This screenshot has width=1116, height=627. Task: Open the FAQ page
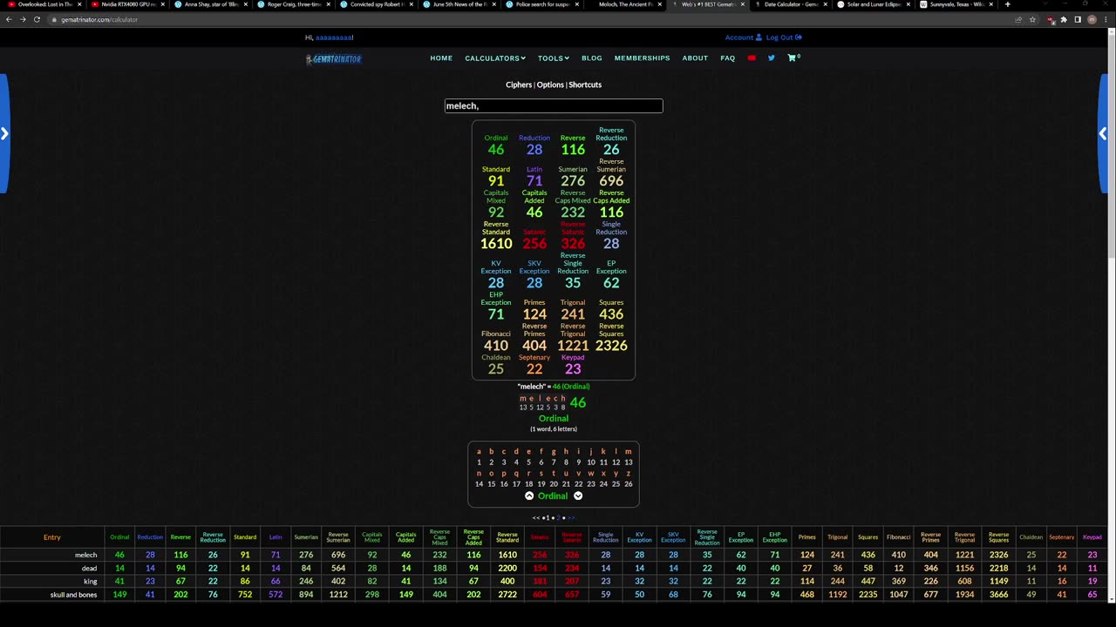pyautogui.click(x=728, y=58)
